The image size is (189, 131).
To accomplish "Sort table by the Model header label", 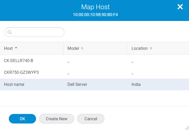I will pos(73,48).
